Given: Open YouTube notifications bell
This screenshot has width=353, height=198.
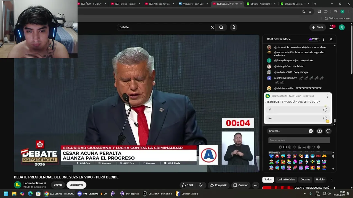Looking at the screenshot, I should (x=331, y=27).
